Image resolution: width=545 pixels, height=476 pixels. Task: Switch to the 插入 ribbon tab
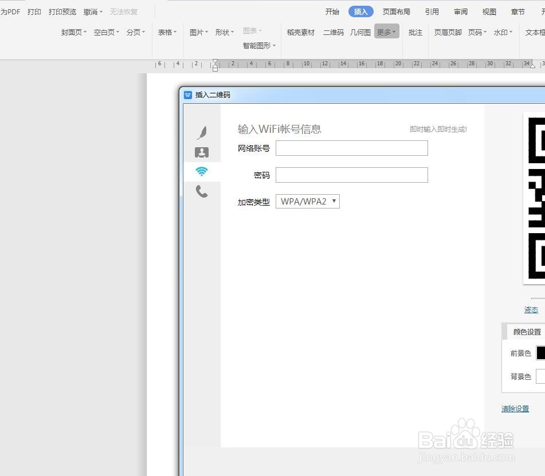(361, 12)
